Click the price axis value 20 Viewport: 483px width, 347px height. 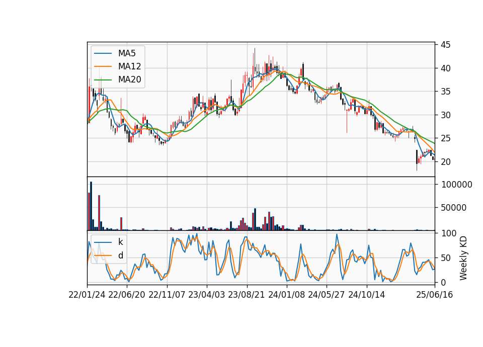coord(445,162)
